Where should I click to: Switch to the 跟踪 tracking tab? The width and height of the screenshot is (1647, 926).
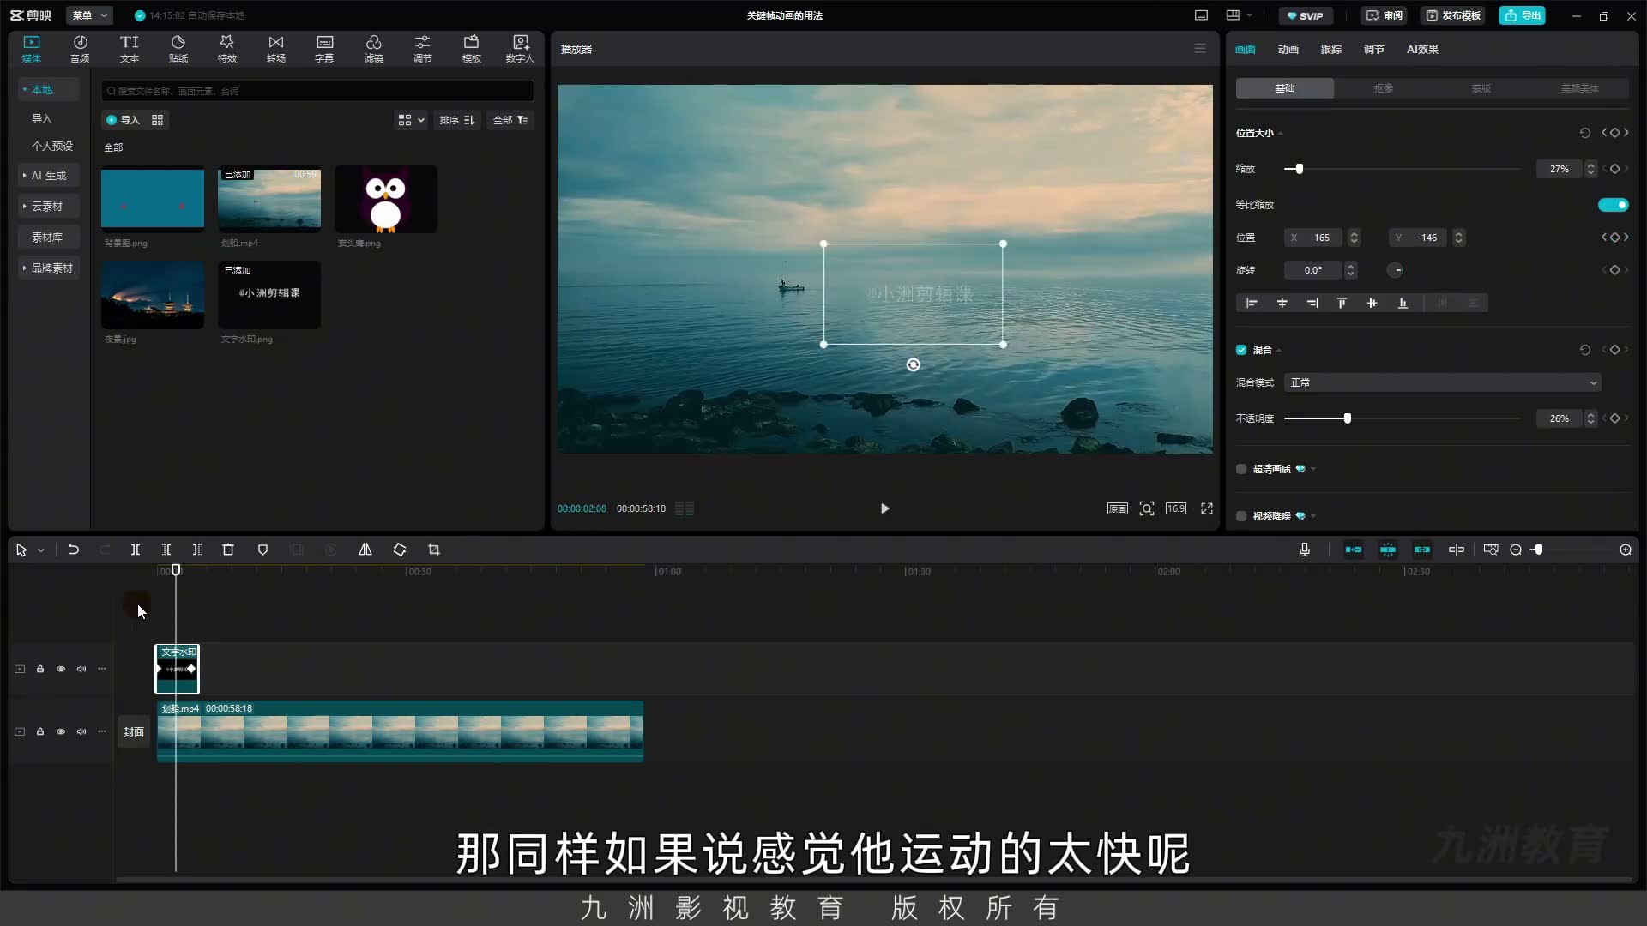coord(1330,49)
